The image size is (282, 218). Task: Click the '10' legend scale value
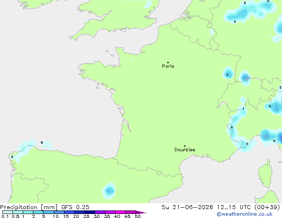point(56,216)
